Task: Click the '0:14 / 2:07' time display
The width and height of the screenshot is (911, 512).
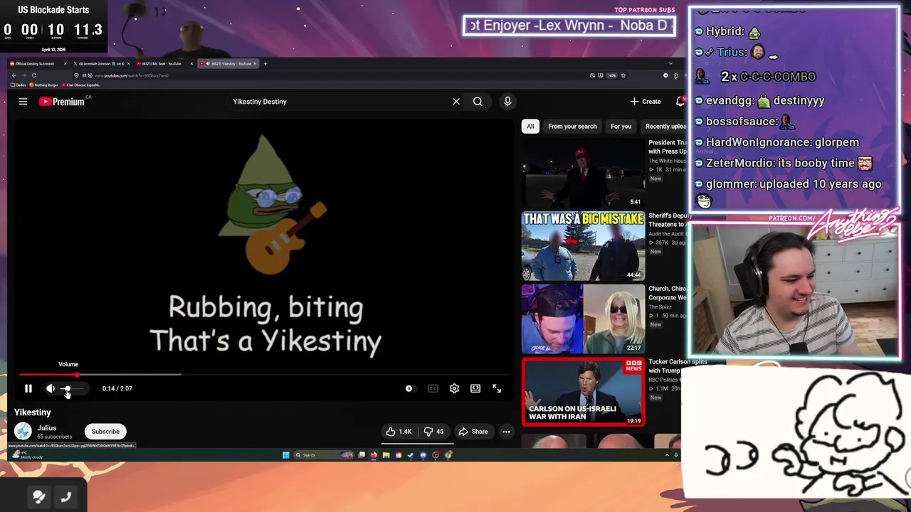Action: [117, 388]
